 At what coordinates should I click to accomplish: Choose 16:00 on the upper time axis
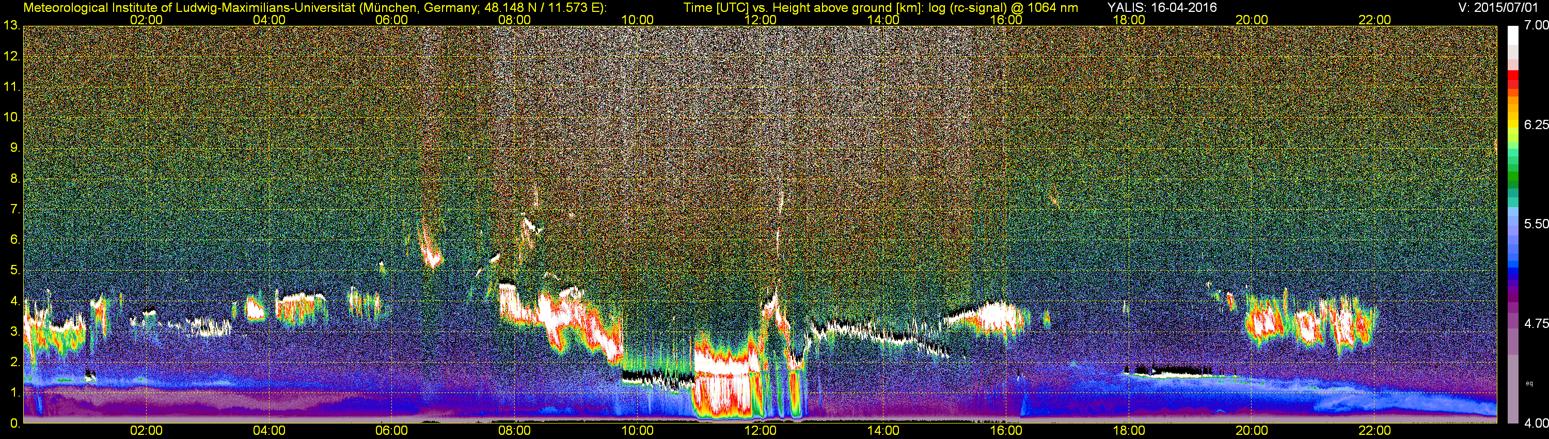tap(1006, 20)
